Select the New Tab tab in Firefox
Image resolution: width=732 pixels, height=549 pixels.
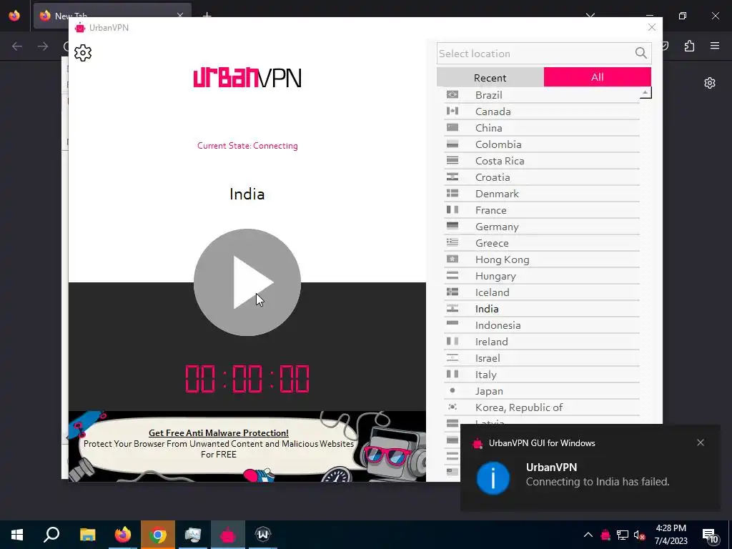tap(112, 16)
